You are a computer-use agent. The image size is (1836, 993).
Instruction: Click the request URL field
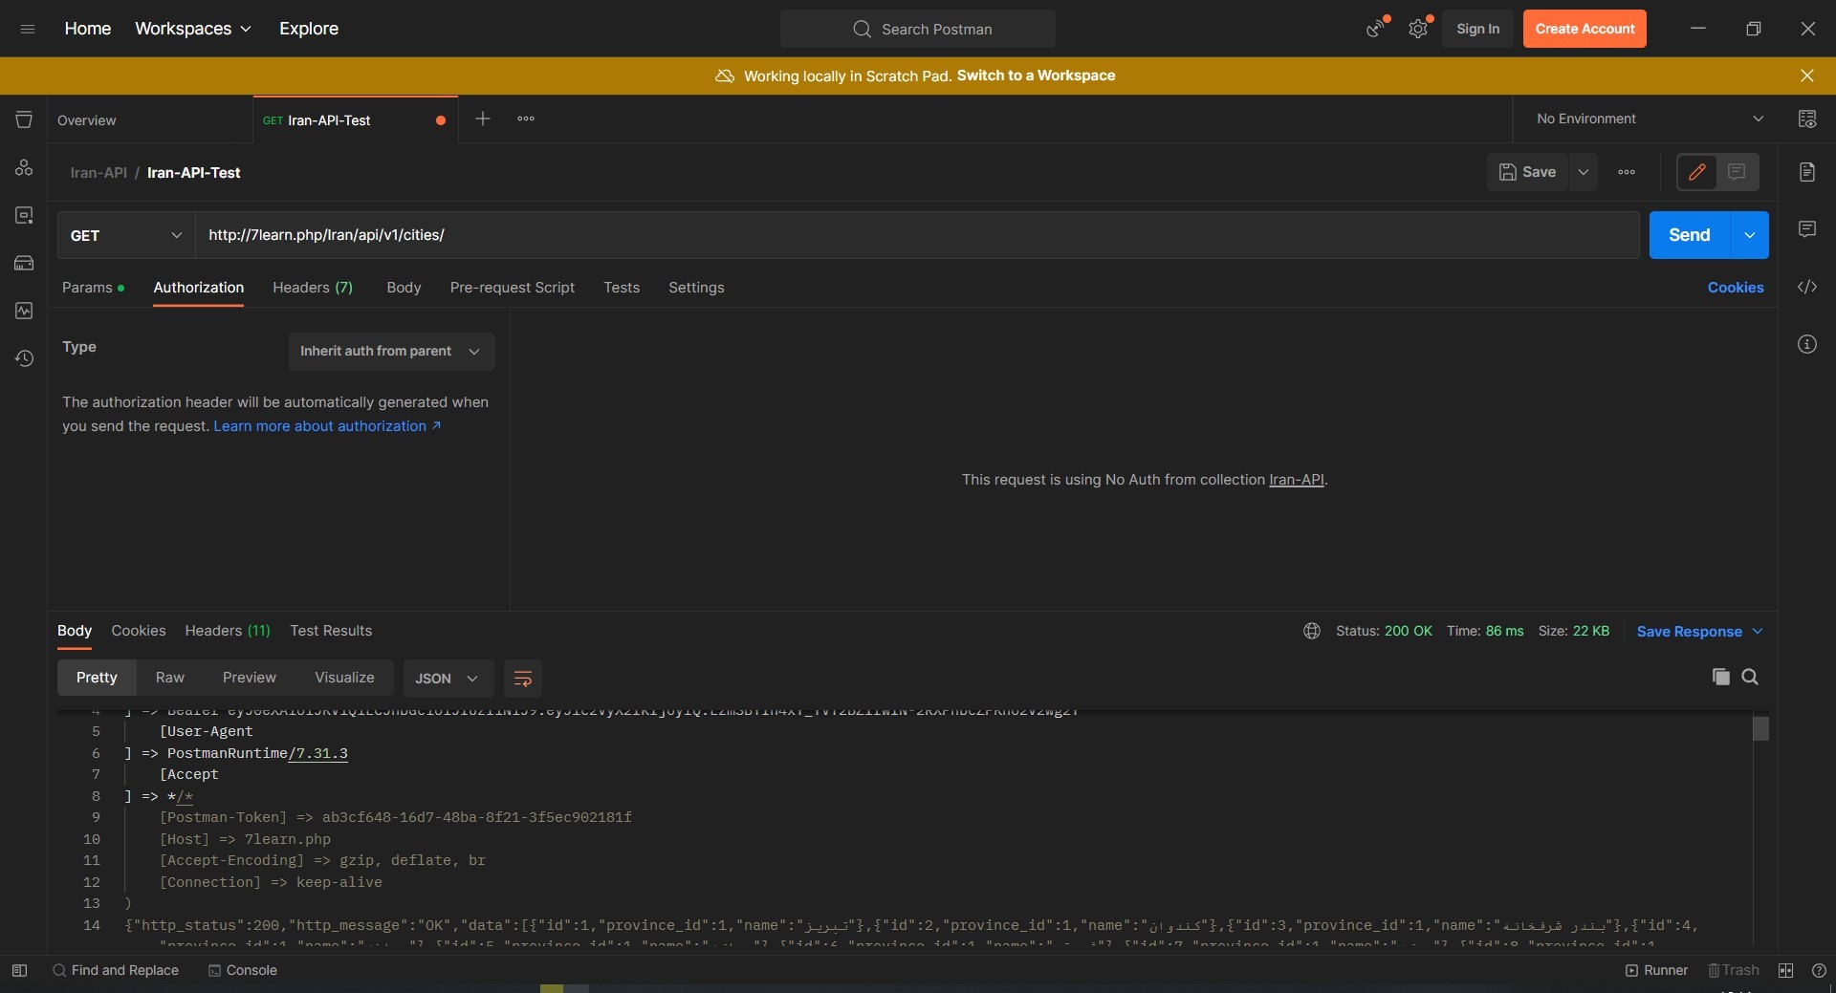(917, 235)
